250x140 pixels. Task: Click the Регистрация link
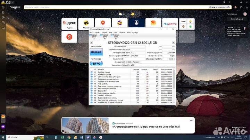[232, 14]
